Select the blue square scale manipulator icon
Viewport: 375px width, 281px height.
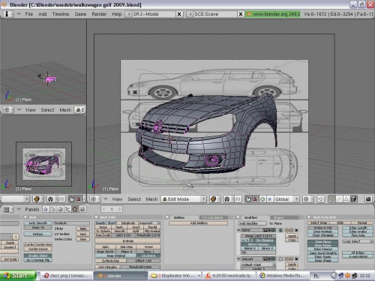pos(270,199)
